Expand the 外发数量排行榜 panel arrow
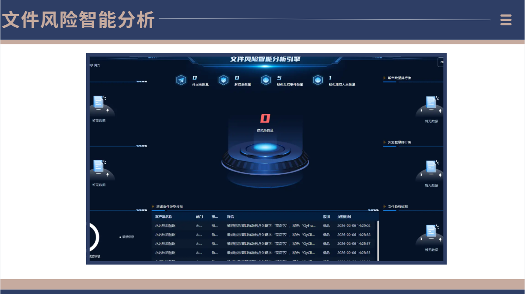The image size is (525, 294). (384, 142)
